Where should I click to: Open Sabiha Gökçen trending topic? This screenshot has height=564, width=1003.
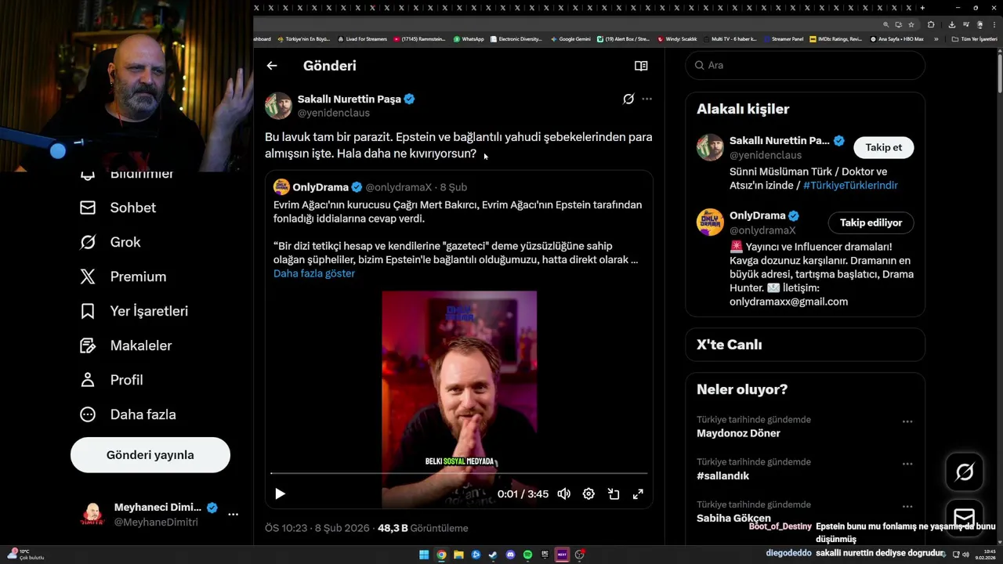click(x=733, y=518)
